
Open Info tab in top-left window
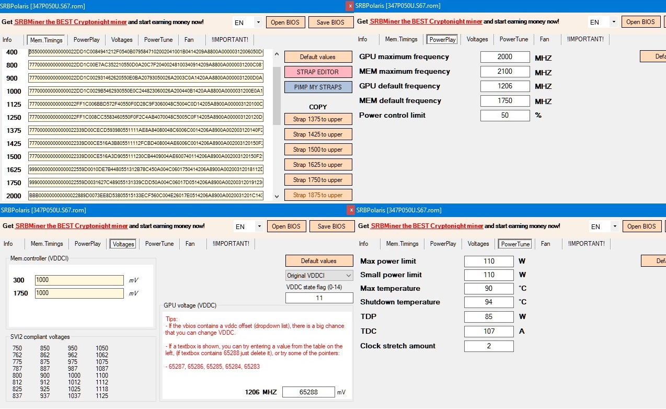tap(7, 40)
